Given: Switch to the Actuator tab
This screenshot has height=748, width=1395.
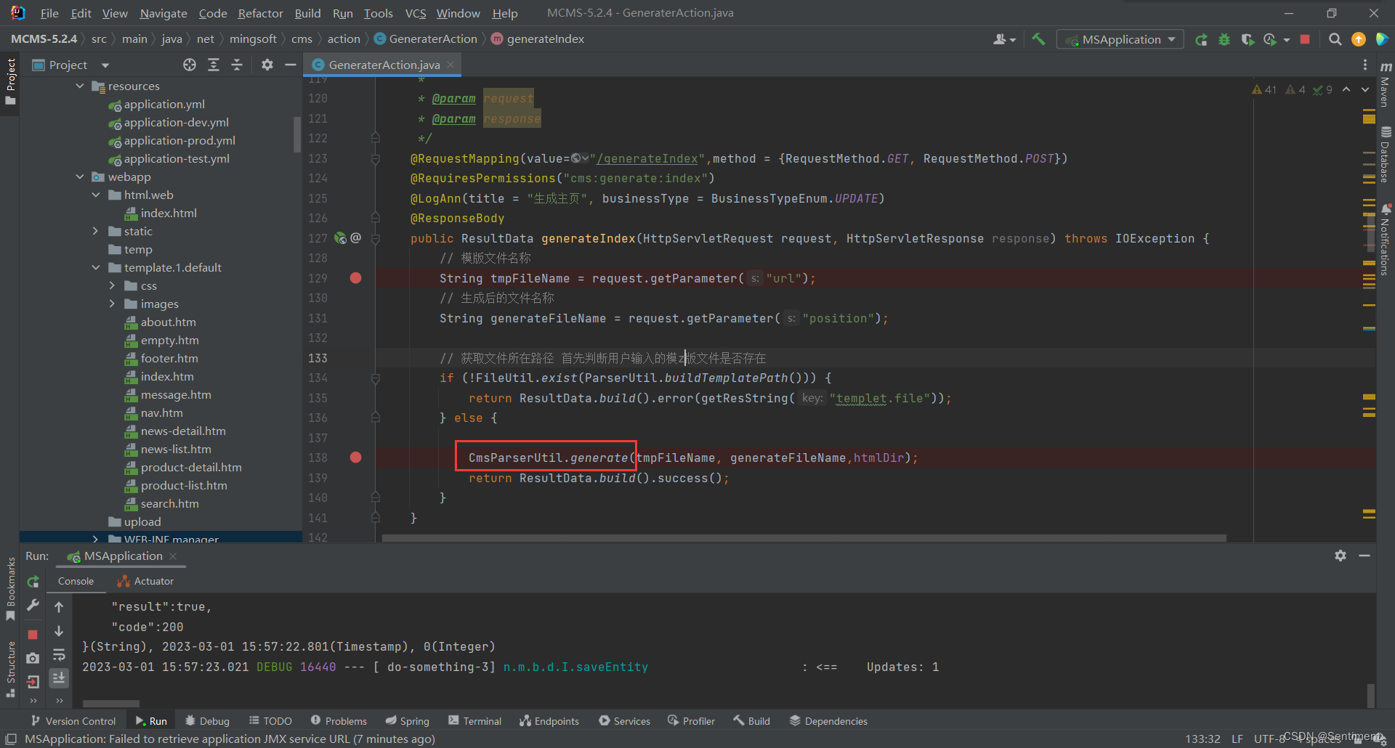Looking at the screenshot, I should click(x=146, y=581).
